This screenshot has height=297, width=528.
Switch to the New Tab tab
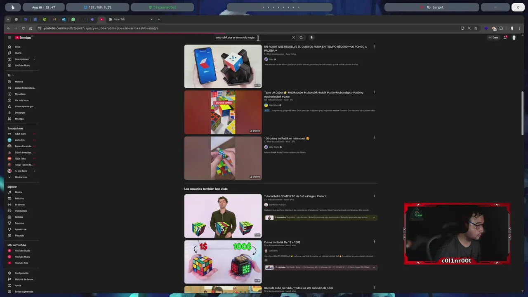[130, 19]
